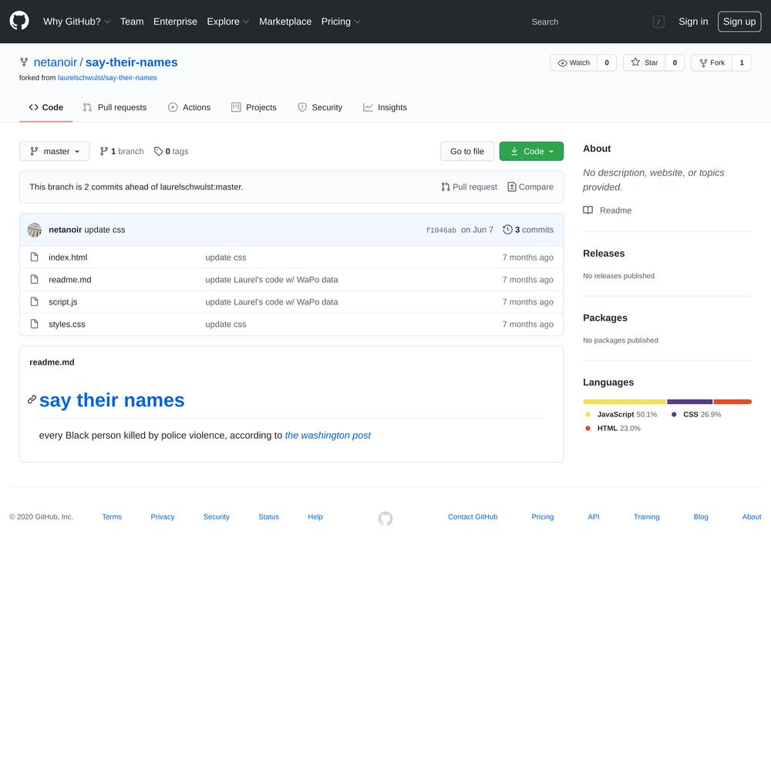Screen dimensions: 771x771
Task: Click the branch icon beside 1 branch
Action: tap(104, 151)
